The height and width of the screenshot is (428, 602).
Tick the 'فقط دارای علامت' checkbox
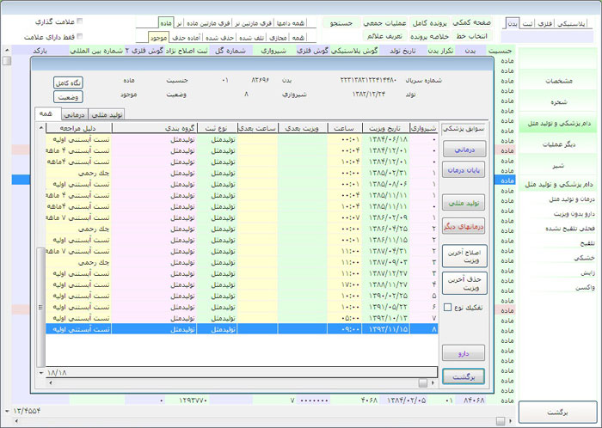coord(79,36)
